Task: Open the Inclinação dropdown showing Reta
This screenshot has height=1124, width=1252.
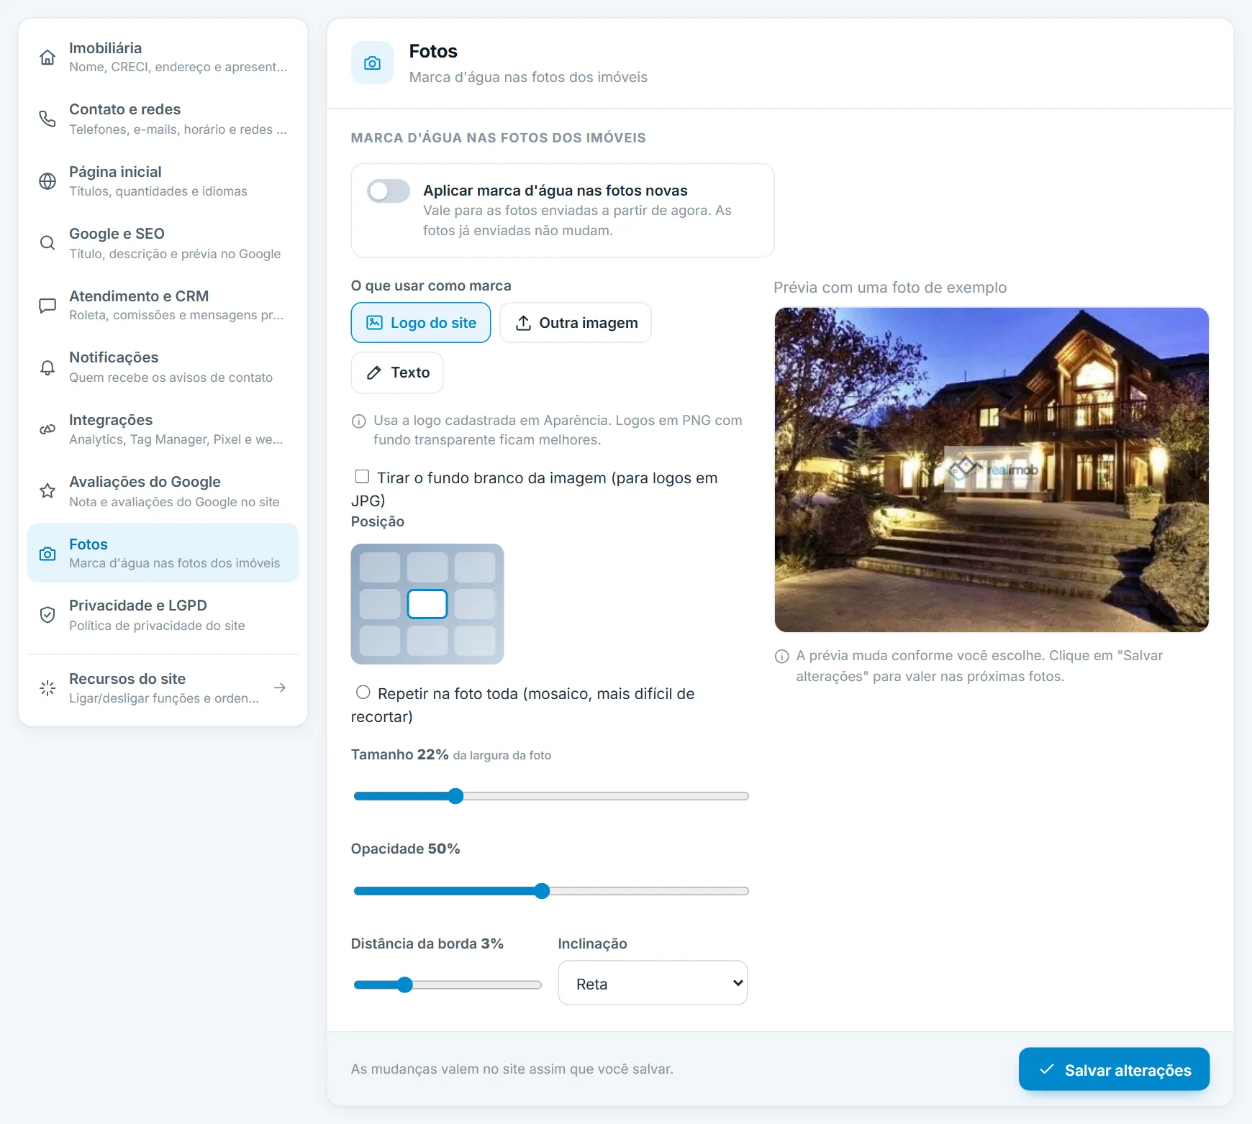Action: 653,983
